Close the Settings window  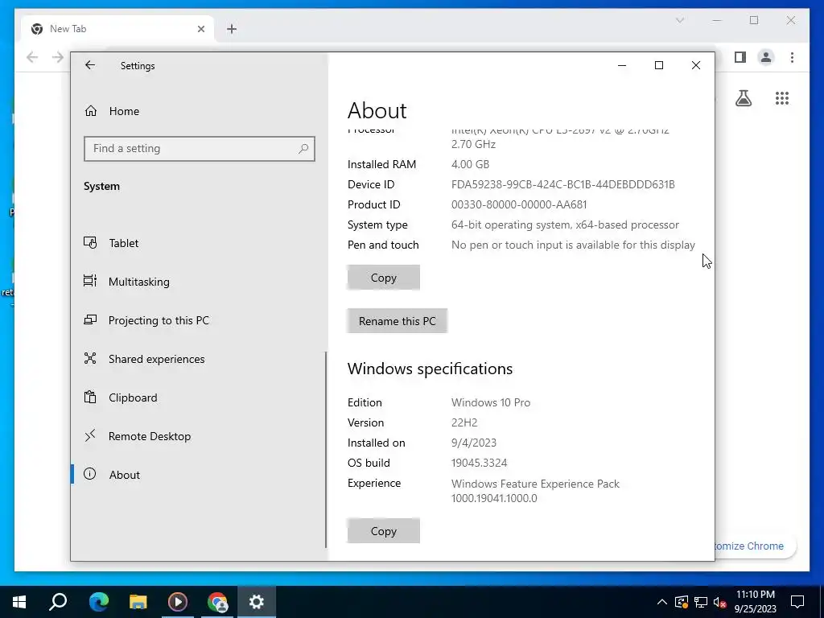tap(696, 65)
